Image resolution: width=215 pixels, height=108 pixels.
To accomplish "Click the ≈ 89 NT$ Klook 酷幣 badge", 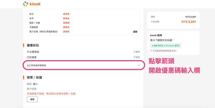I will click(166, 46).
